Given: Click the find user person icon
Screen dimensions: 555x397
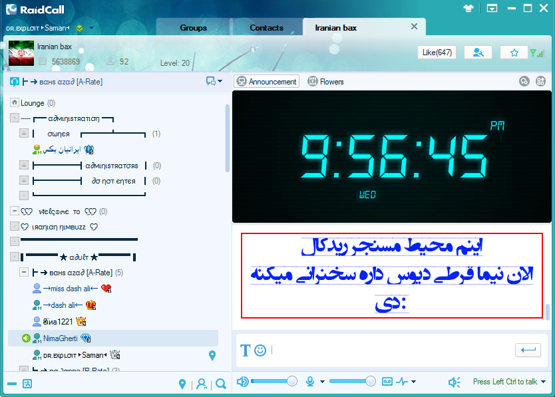Looking at the screenshot, I should tap(202, 384).
